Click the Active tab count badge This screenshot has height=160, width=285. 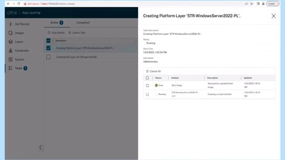[x=61, y=23]
